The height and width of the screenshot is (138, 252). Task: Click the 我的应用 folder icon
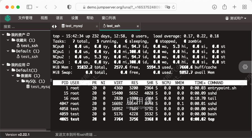click(x=8, y=64)
